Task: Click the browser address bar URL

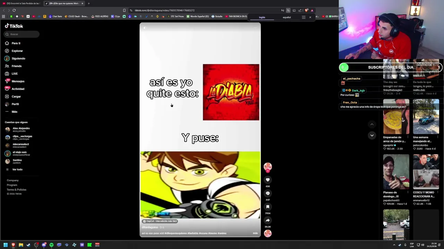Action: point(165,10)
